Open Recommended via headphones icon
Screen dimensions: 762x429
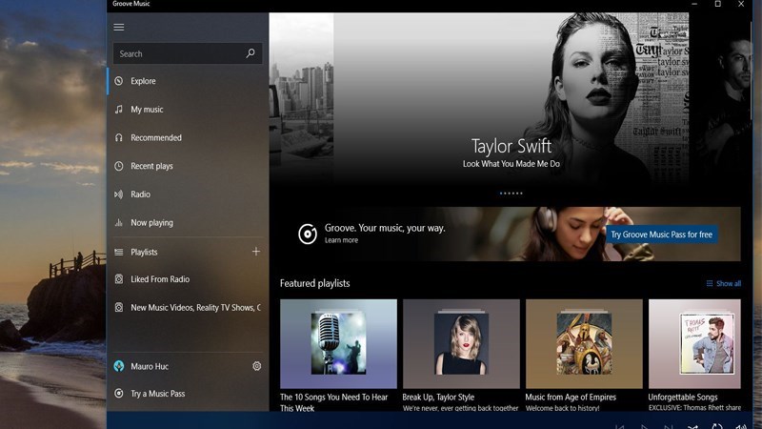pyautogui.click(x=119, y=137)
